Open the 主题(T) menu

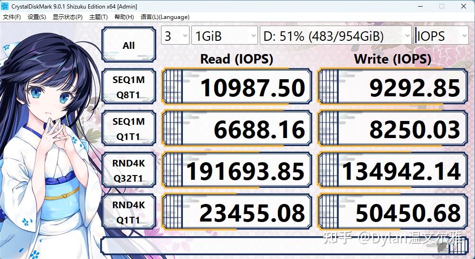(98, 17)
